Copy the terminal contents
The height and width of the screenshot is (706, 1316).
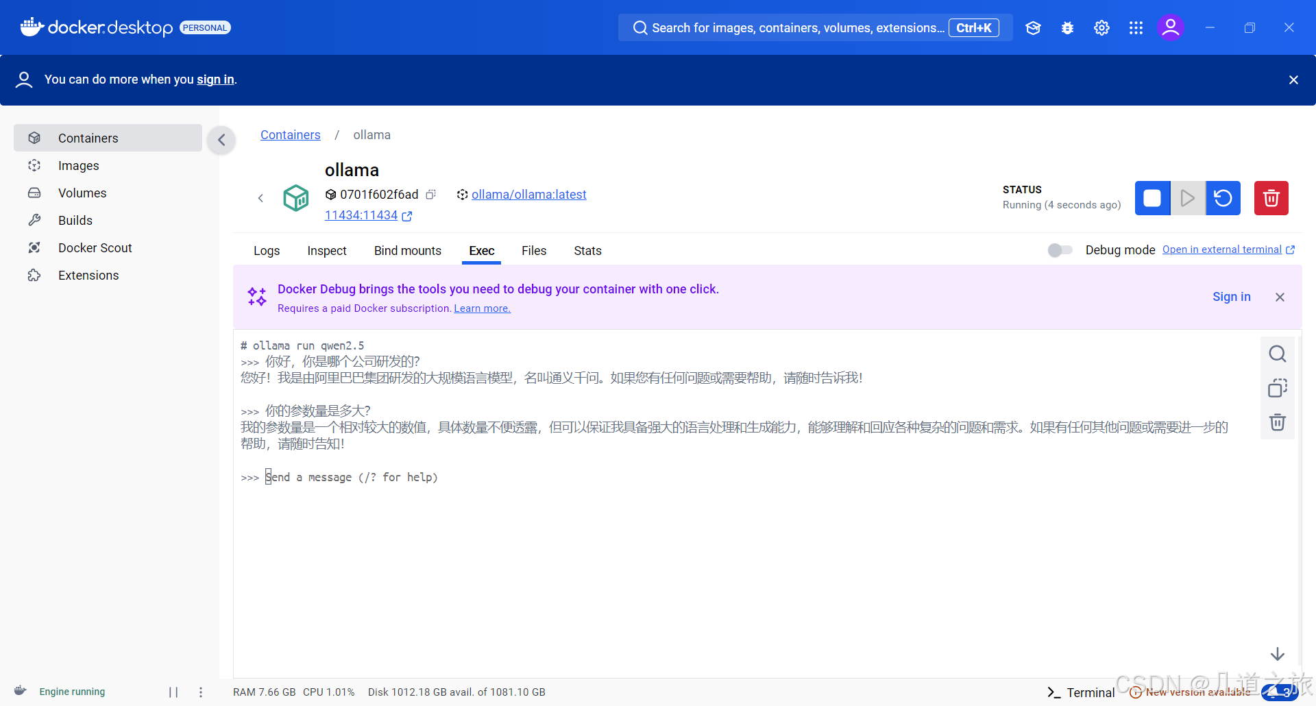(x=1277, y=388)
